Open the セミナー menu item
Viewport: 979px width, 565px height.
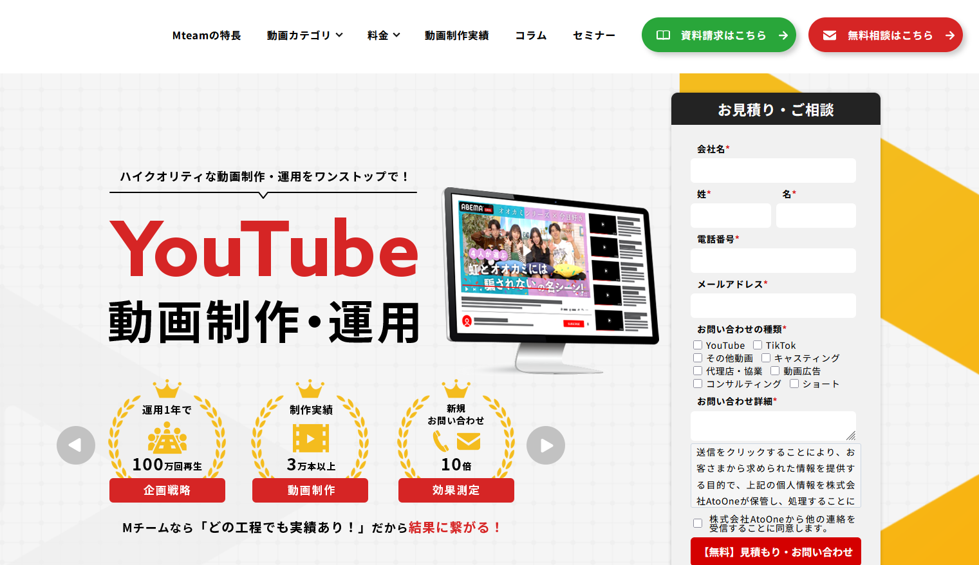[x=593, y=35]
